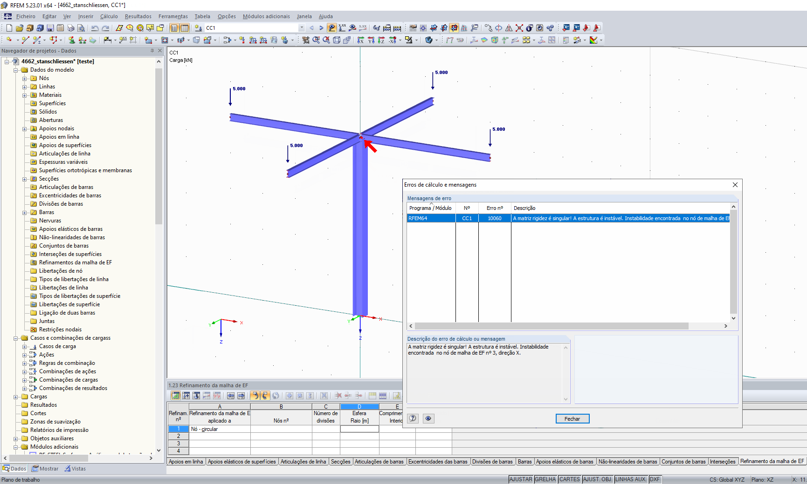The height and width of the screenshot is (484, 807).
Task: Save the model with the floppy disk icon
Action: 50,28
